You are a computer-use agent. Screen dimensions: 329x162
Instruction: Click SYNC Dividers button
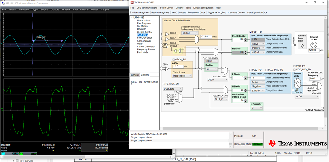pyautogui.click(x=178, y=13)
